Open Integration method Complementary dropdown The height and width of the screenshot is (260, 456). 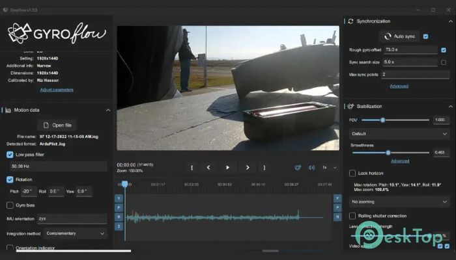(x=75, y=233)
